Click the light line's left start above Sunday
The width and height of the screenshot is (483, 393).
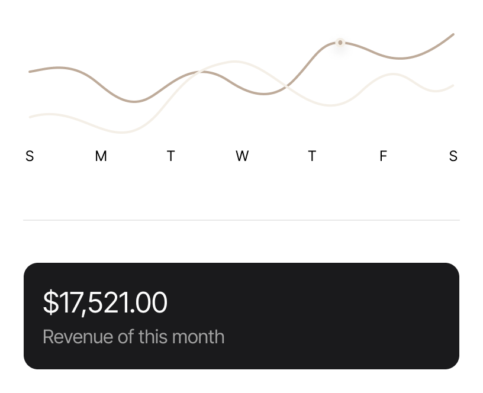[30, 117]
